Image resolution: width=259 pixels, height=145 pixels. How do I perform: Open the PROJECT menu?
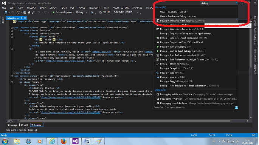[x=31, y=8]
